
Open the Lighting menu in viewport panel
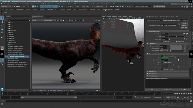114,17
